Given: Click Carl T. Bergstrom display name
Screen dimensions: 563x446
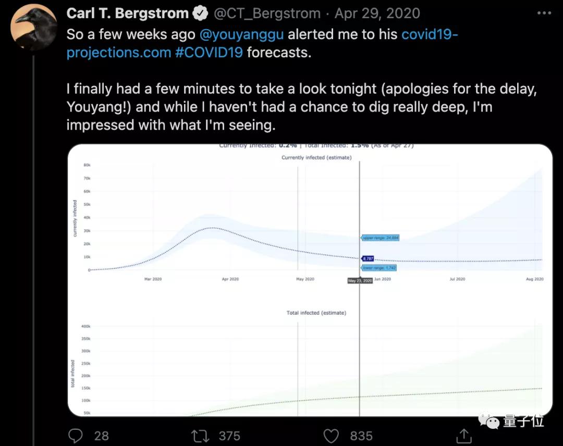Looking at the screenshot, I should tap(127, 13).
